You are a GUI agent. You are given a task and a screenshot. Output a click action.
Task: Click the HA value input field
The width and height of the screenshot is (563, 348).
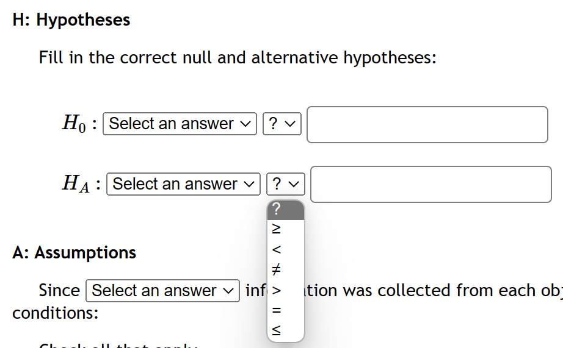click(430, 184)
